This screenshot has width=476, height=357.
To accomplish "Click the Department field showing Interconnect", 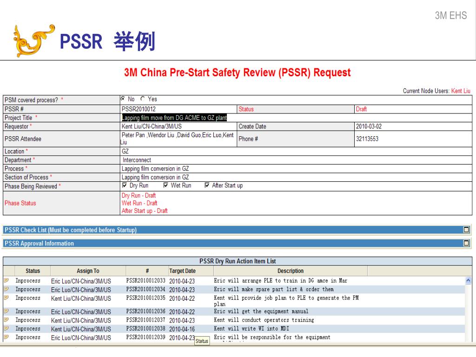I will click(296, 160).
